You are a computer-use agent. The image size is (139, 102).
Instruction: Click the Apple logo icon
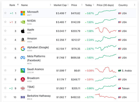coord(23,31)
